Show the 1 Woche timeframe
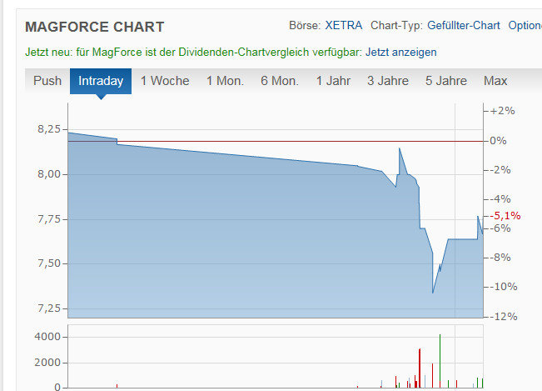The image size is (542, 391). tap(165, 81)
